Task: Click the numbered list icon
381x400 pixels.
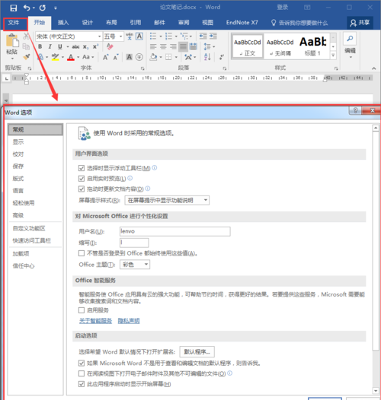Action: click(x=168, y=36)
